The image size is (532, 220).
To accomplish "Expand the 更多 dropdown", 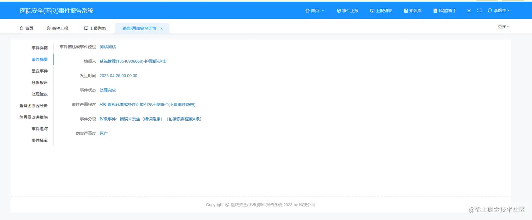I will pyautogui.click(x=503, y=26).
